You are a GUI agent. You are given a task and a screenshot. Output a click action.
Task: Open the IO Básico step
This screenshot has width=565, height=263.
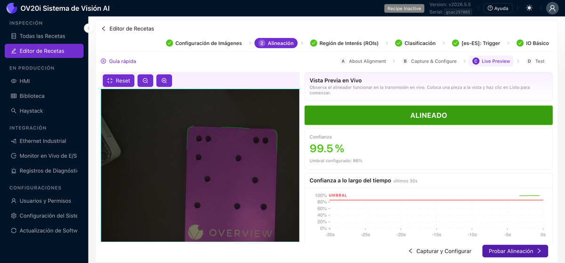coord(533,43)
